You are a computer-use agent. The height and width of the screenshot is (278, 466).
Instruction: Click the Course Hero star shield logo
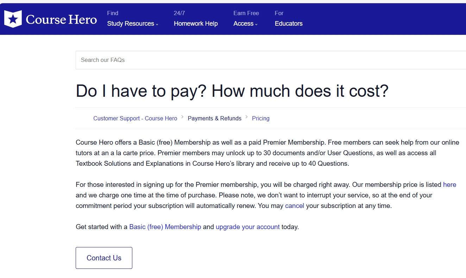13,19
